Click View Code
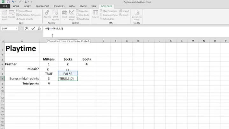Screen dimensions: 229x129 point(82,15)
